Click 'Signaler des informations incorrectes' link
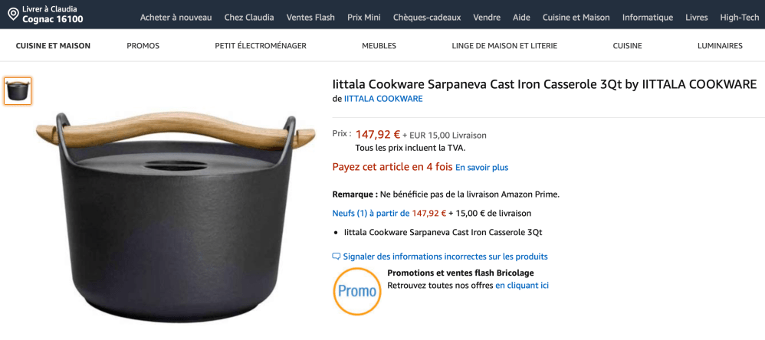Image resolution: width=765 pixels, height=340 pixels. tap(445, 257)
